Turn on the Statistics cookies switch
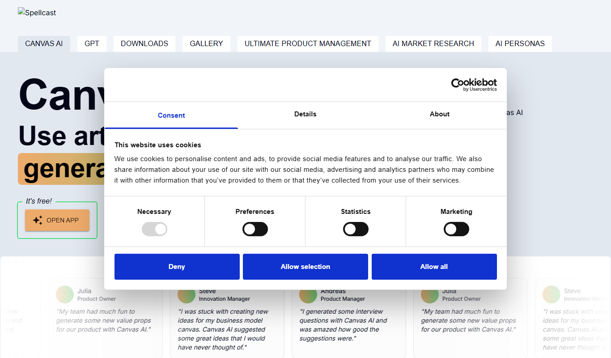The image size is (611, 358). pos(356,229)
